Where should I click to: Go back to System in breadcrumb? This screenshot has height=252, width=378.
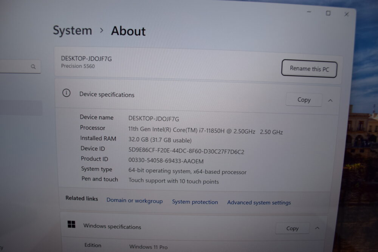pyautogui.click(x=72, y=31)
